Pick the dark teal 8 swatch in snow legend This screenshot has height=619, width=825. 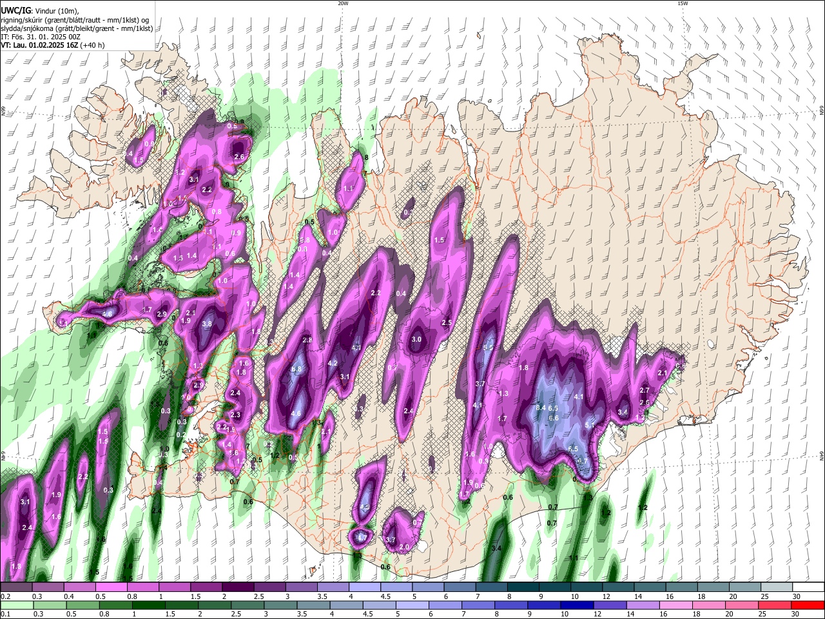[x=523, y=587]
